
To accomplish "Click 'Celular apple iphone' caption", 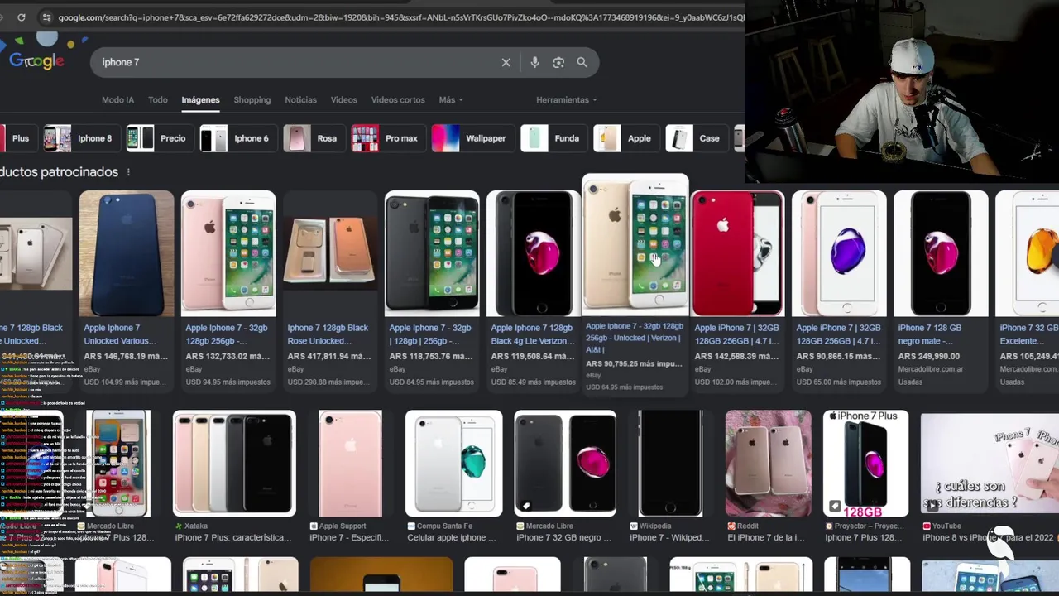I will click(452, 537).
